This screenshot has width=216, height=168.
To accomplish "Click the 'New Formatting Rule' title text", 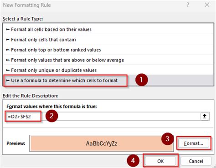I will pos(27,5).
